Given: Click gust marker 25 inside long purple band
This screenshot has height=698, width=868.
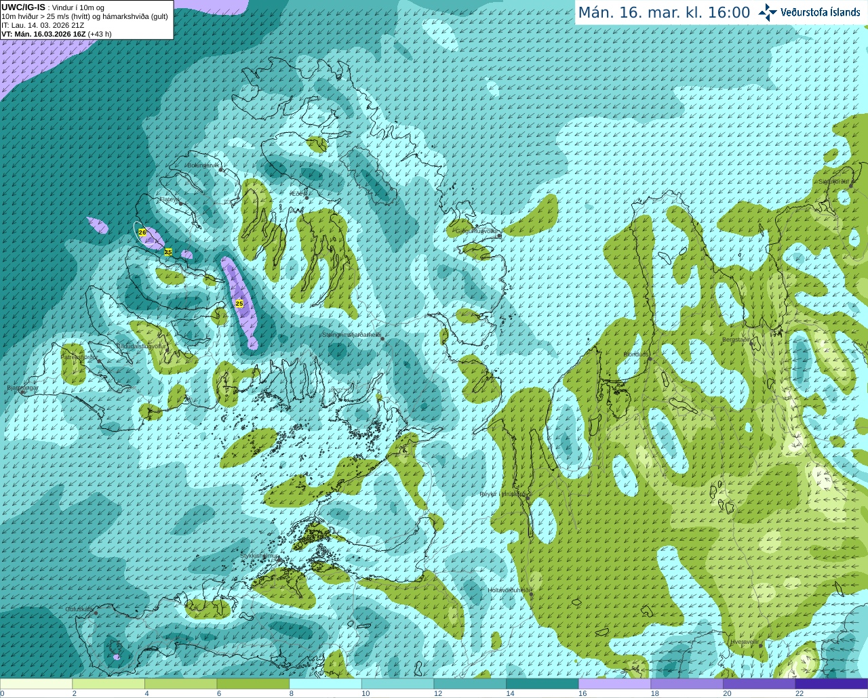Looking at the screenshot, I should tap(239, 304).
